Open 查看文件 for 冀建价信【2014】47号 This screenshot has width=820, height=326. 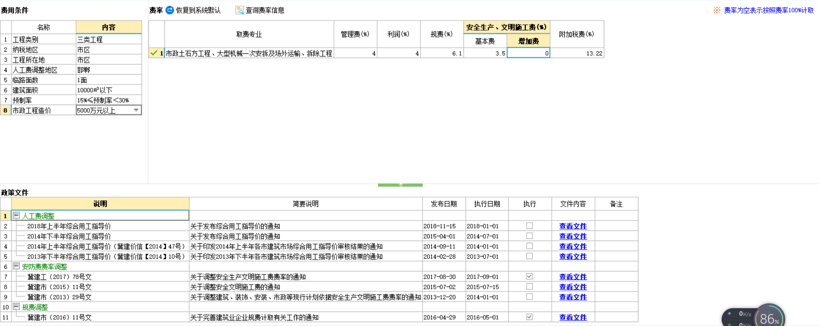click(x=573, y=247)
